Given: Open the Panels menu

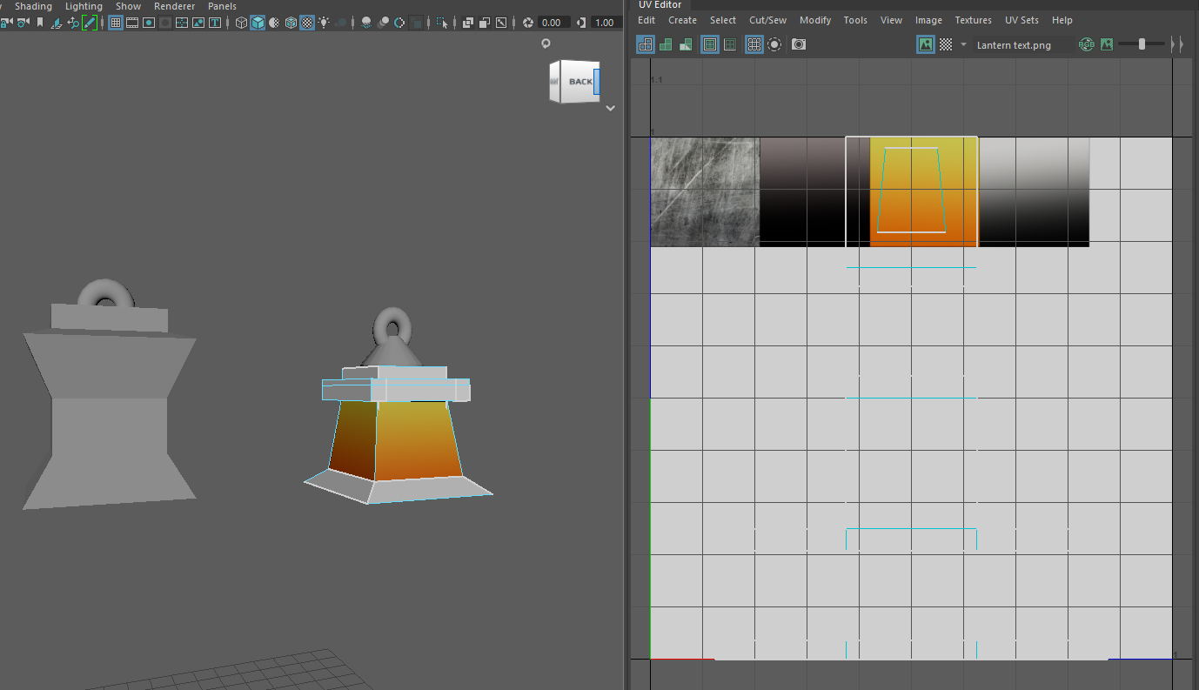Looking at the screenshot, I should [222, 6].
